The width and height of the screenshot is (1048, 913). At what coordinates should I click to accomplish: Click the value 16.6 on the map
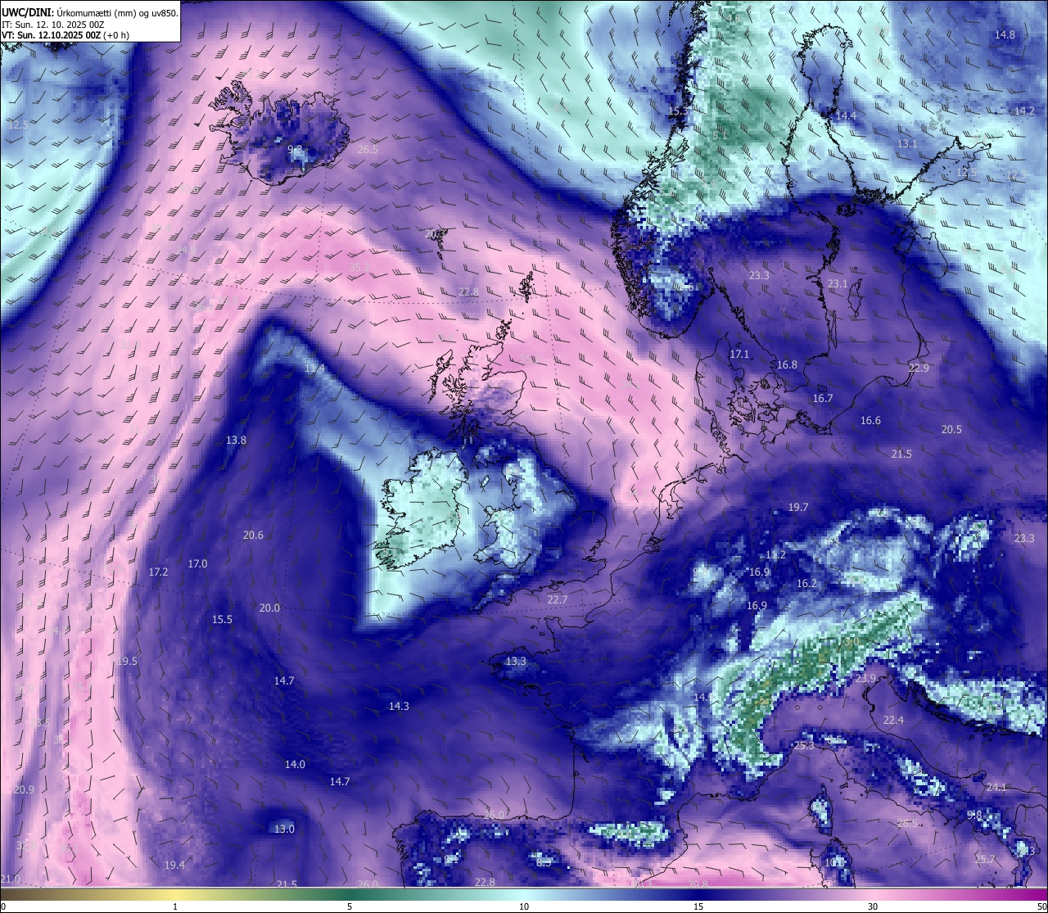pos(870,421)
